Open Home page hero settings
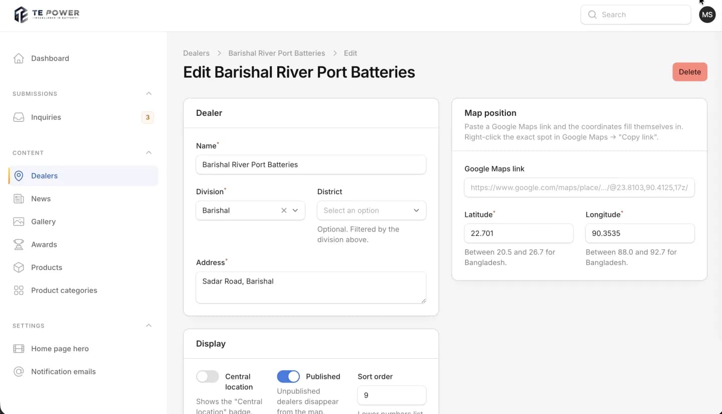722x414 pixels. [x=83, y=349]
